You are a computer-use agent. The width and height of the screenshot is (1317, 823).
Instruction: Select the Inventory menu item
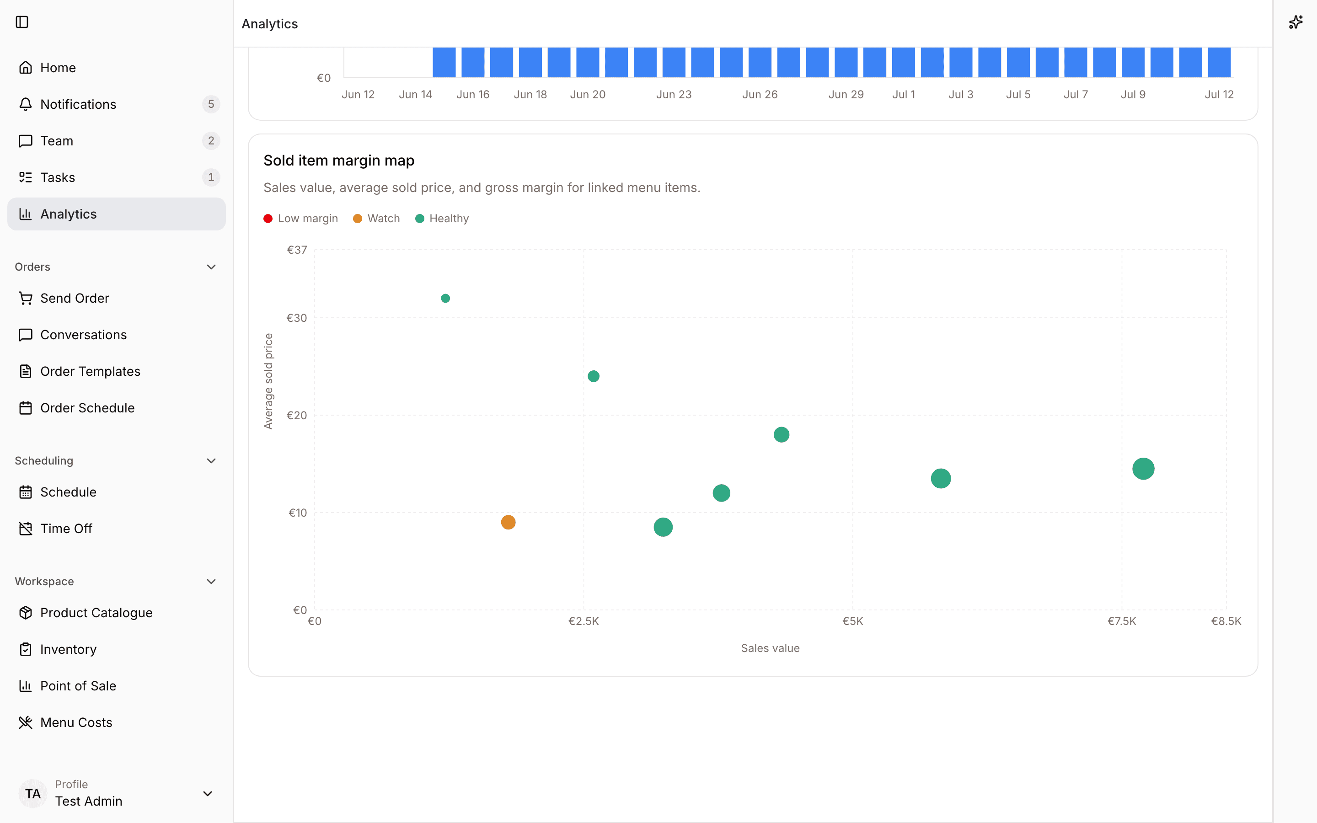(x=117, y=649)
